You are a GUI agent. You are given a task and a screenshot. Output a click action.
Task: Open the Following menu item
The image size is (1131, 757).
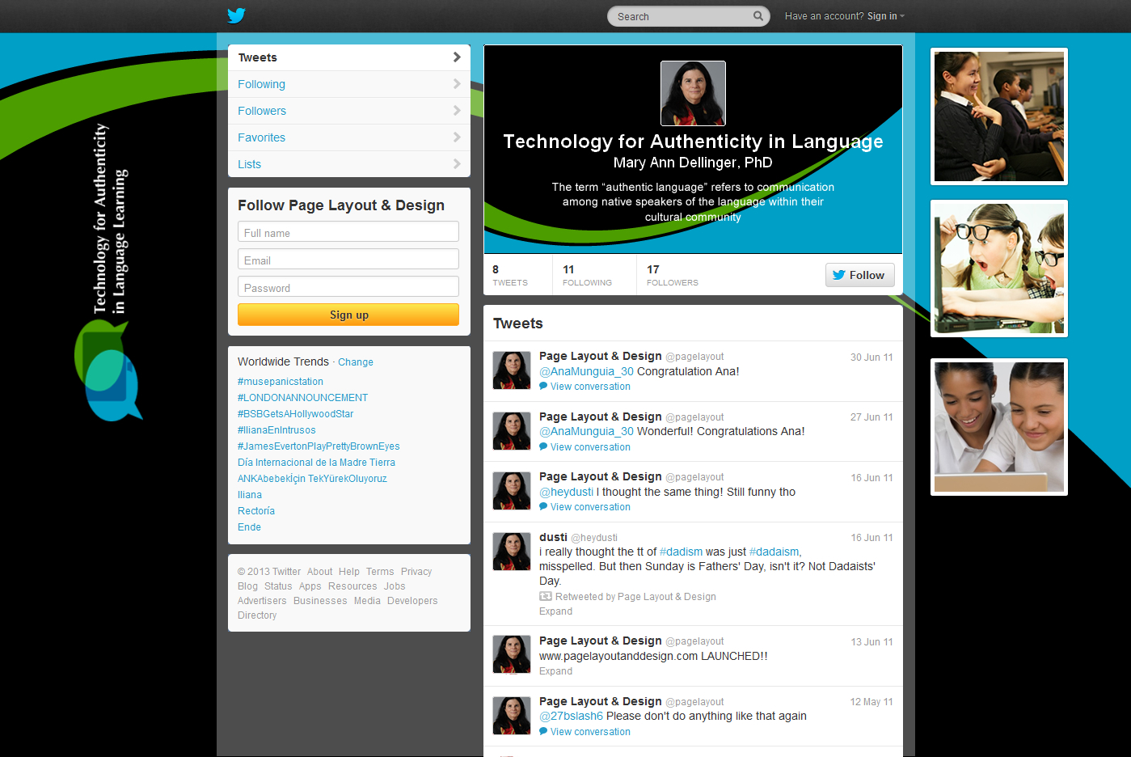point(261,84)
